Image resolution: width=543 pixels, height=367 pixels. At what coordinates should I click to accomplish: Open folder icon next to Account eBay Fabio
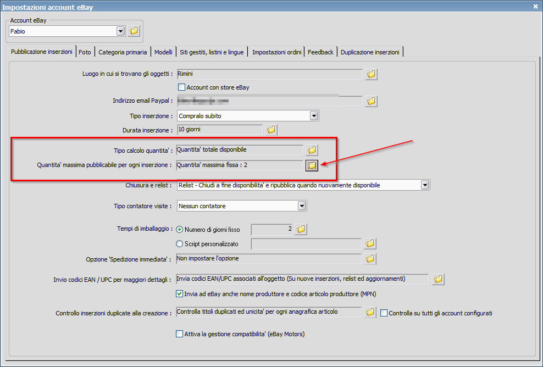[134, 31]
